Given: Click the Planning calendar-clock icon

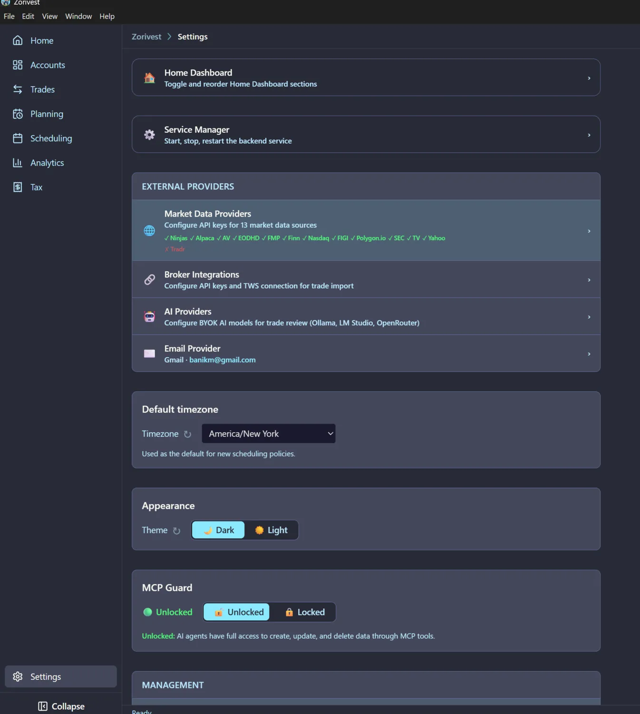Looking at the screenshot, I should [18, 114].
